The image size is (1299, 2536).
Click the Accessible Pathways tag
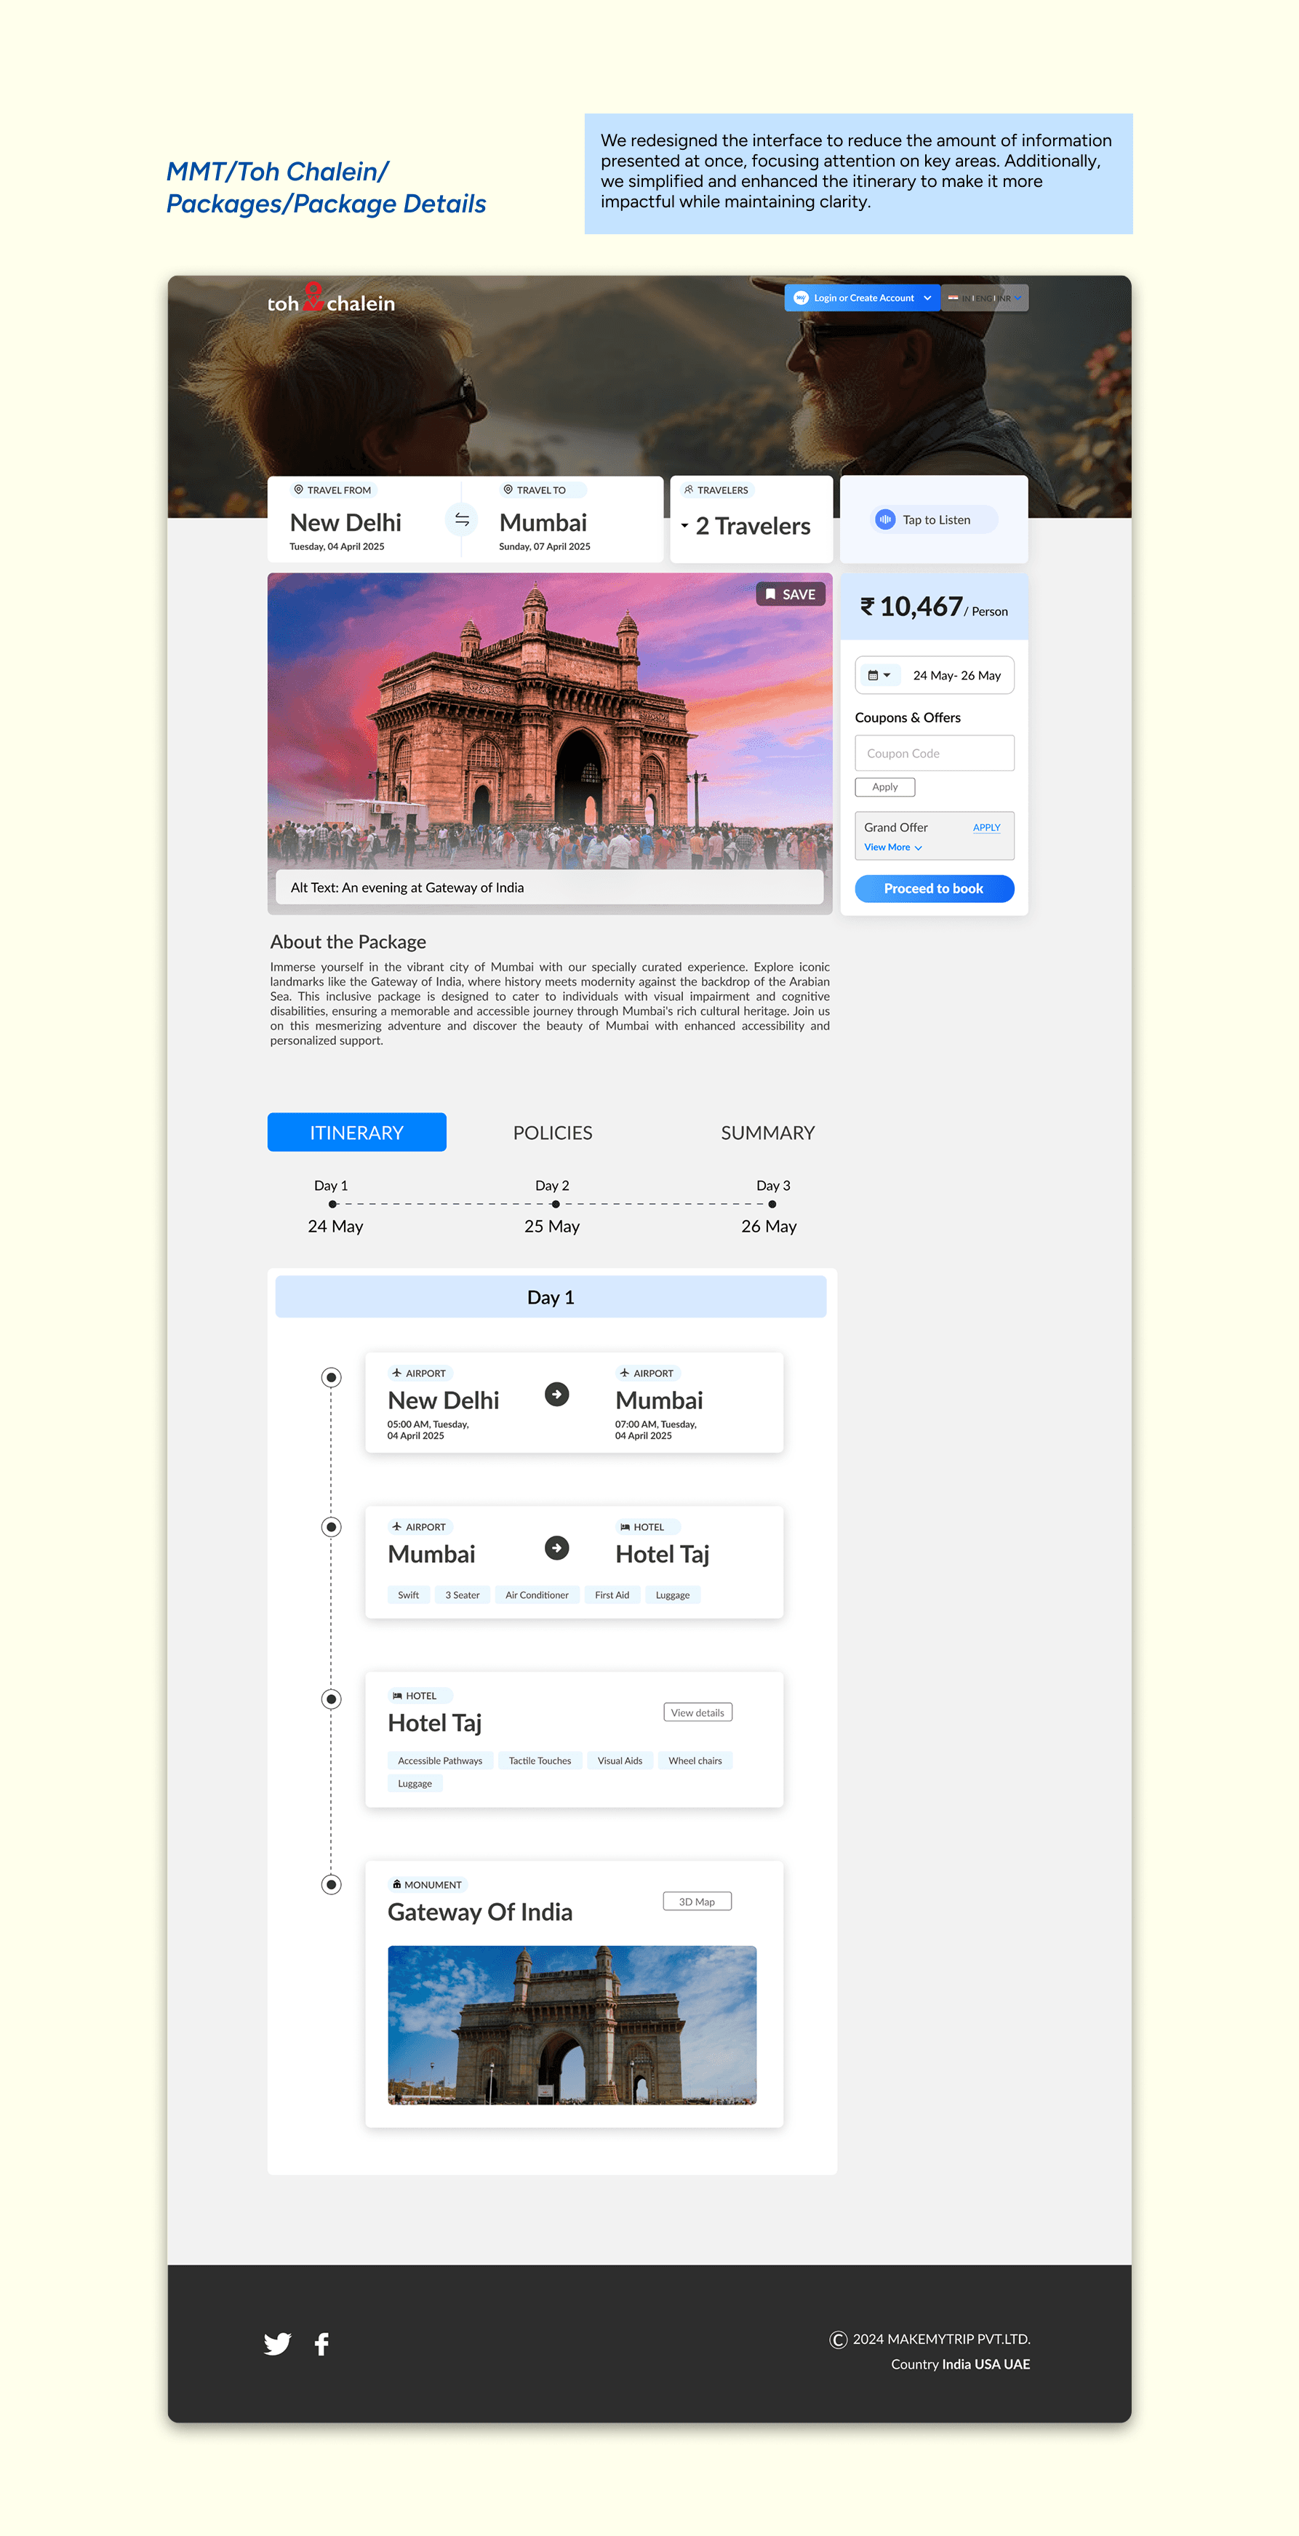440,1761
